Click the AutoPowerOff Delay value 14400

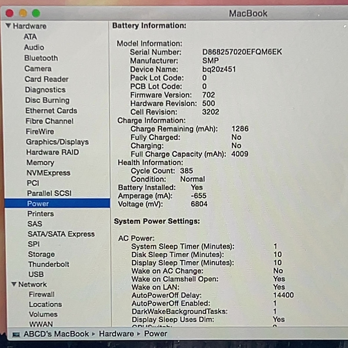(283, 295)
